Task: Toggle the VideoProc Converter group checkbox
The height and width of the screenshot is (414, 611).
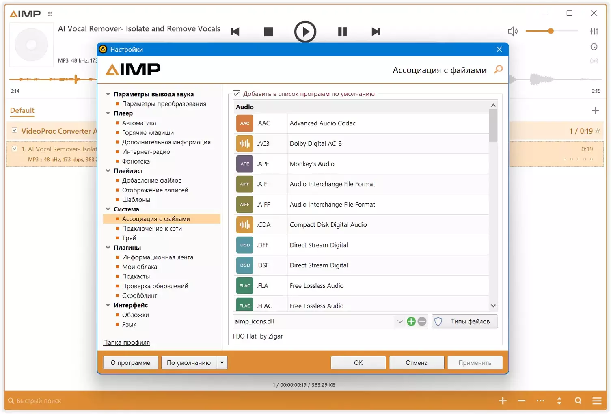Action: point(15,130)
